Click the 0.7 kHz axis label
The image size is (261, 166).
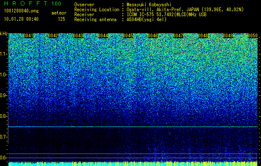point(4,137)
